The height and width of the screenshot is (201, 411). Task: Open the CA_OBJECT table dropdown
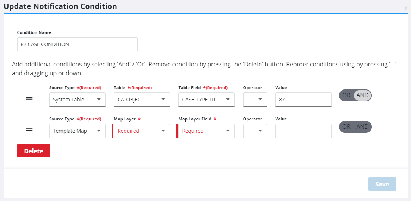[142, 100]
